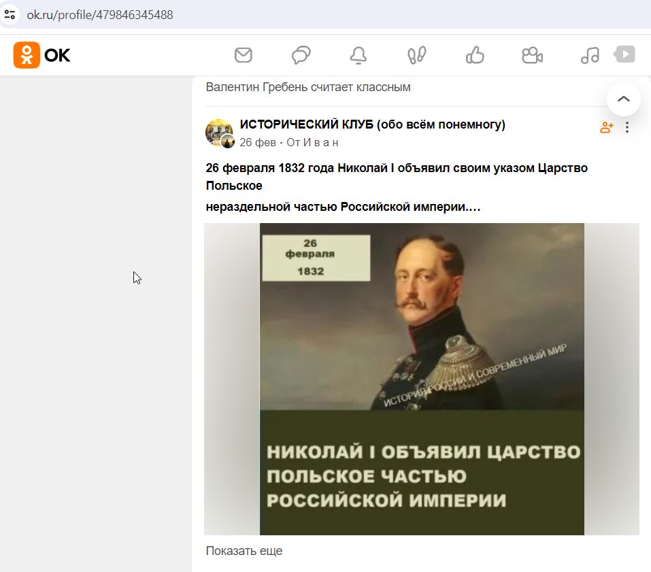Open the post options three-dot menu

pyautogui.click(x=627, y=127)
